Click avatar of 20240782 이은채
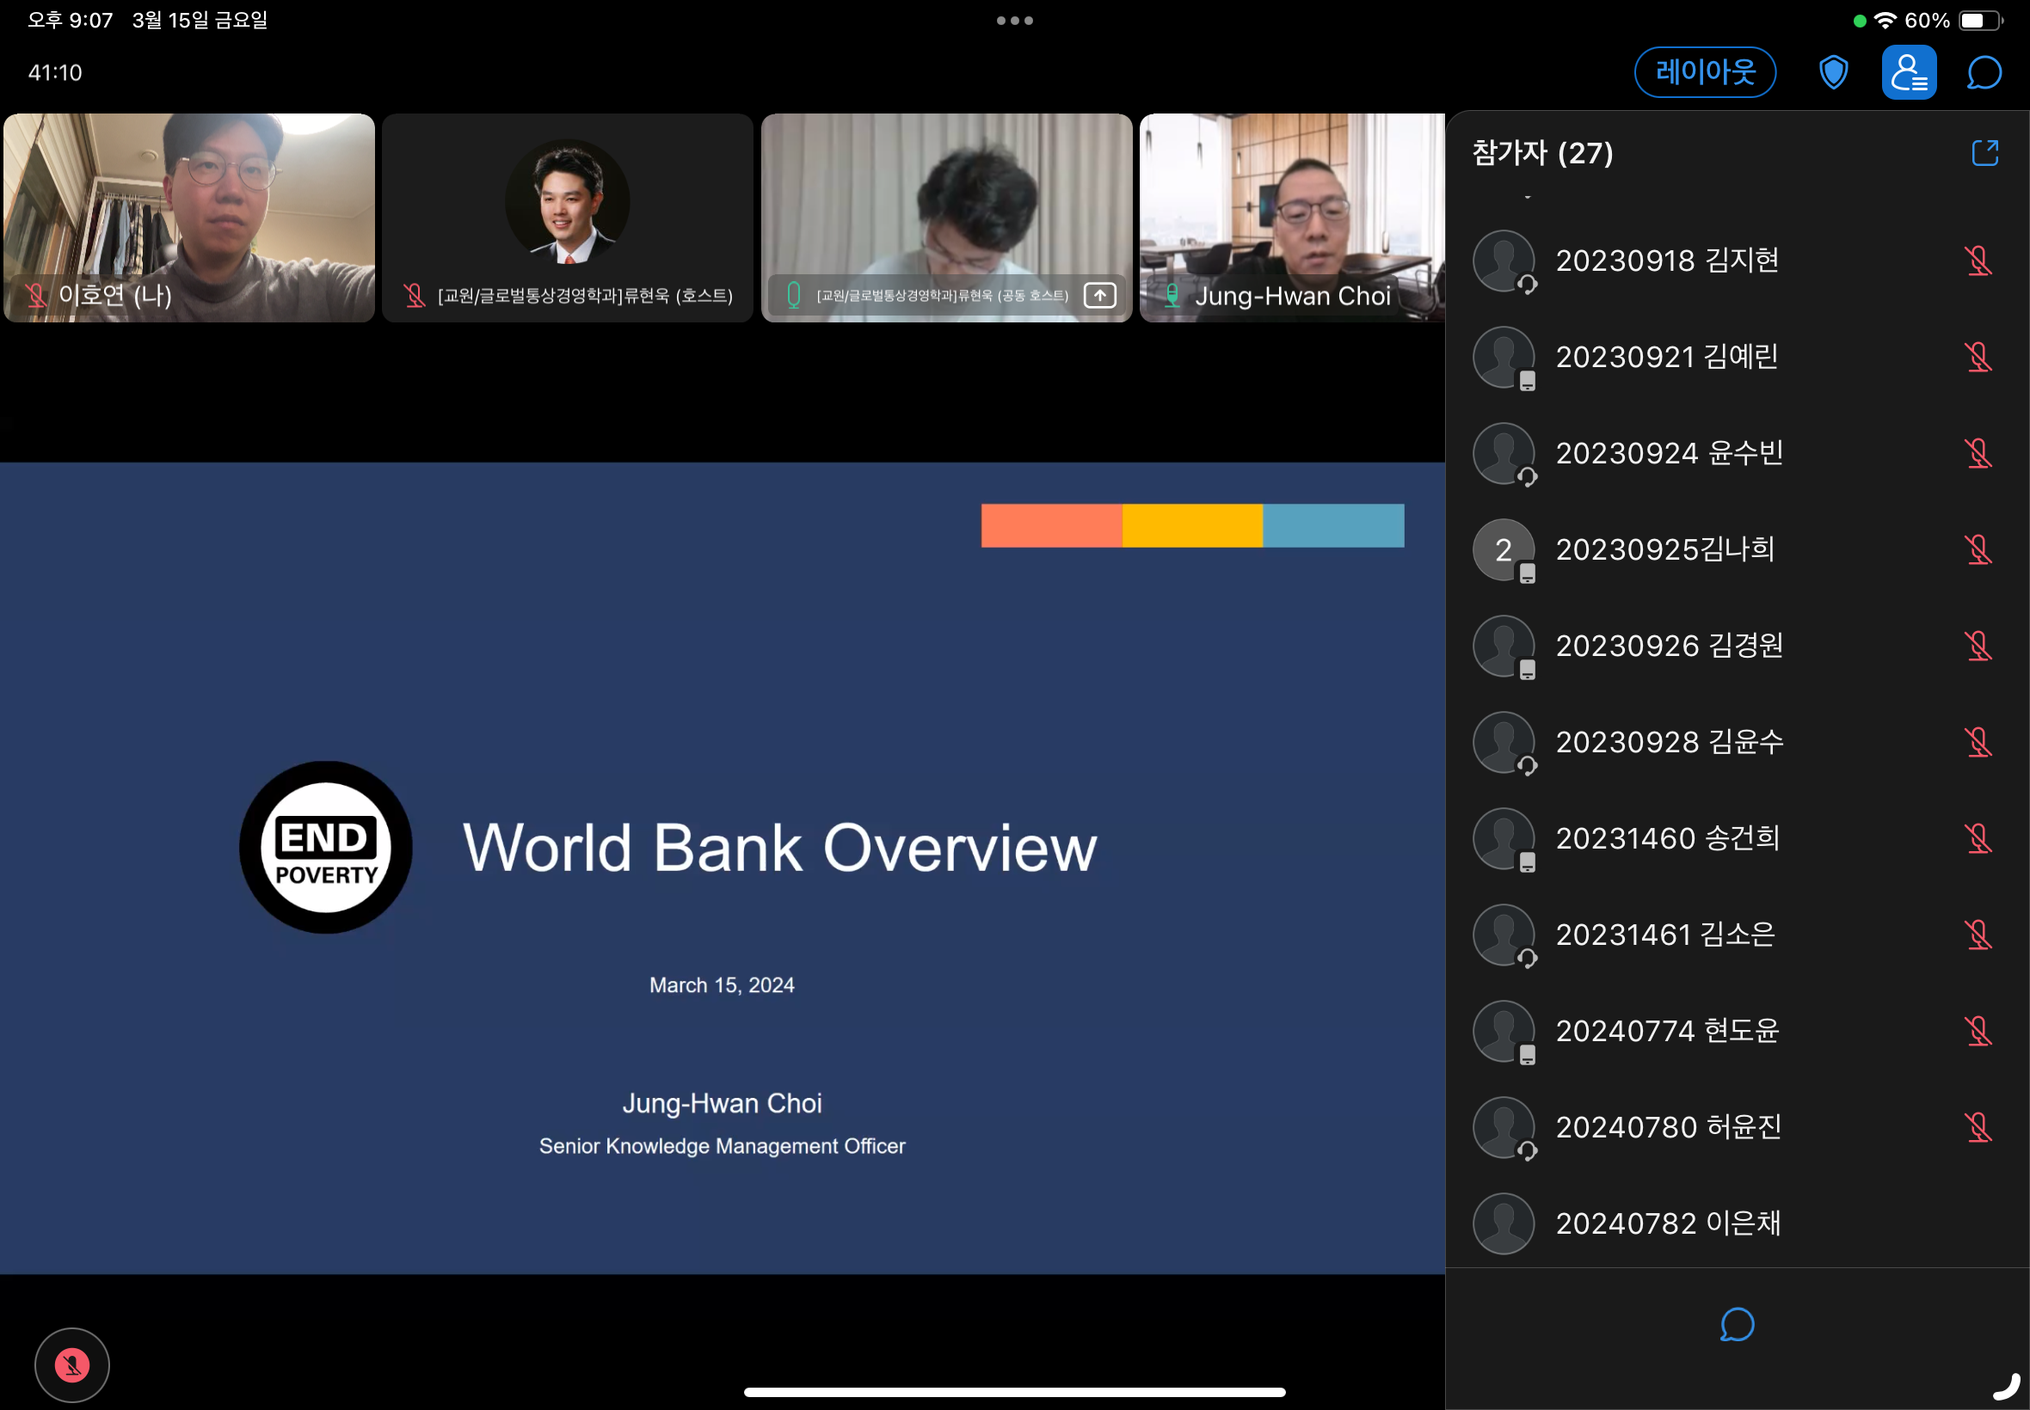Image resolution: width=2030 pixels, height=1410 pixels. coord(1504,1223)
